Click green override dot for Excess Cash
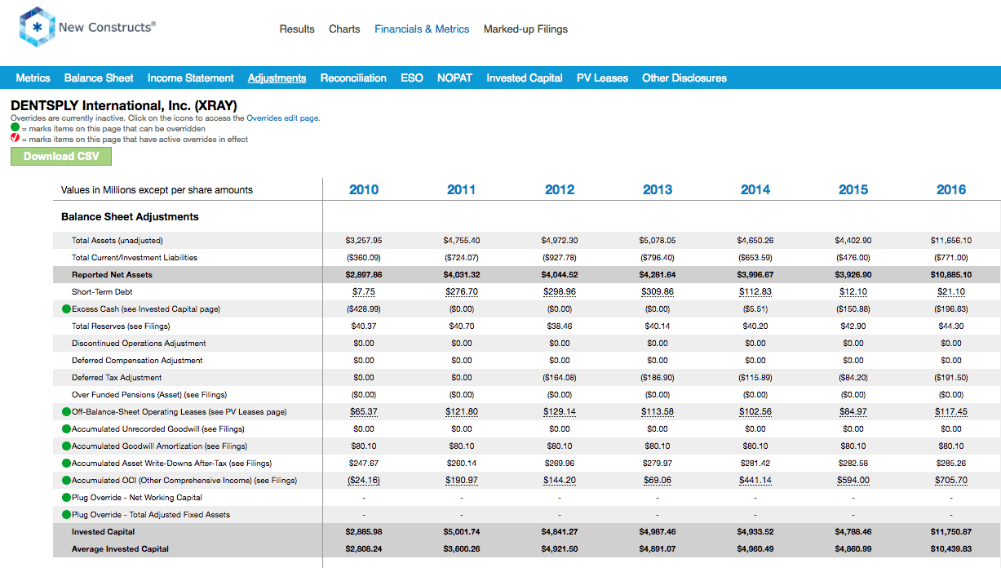The width and height of the screenshot is (1001, 568). coord(66,309)
